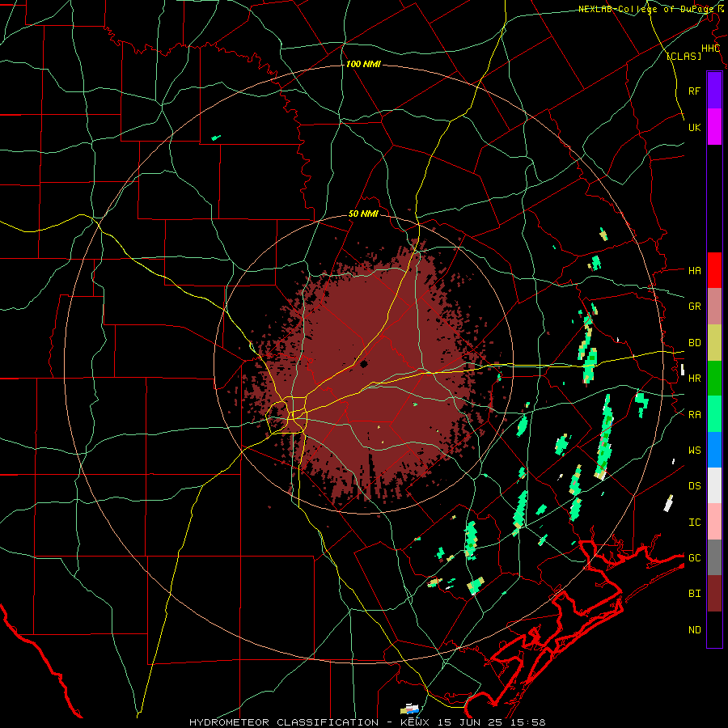
Task: Click the gray GC legend swatch
Action: [x=714, y=557]
